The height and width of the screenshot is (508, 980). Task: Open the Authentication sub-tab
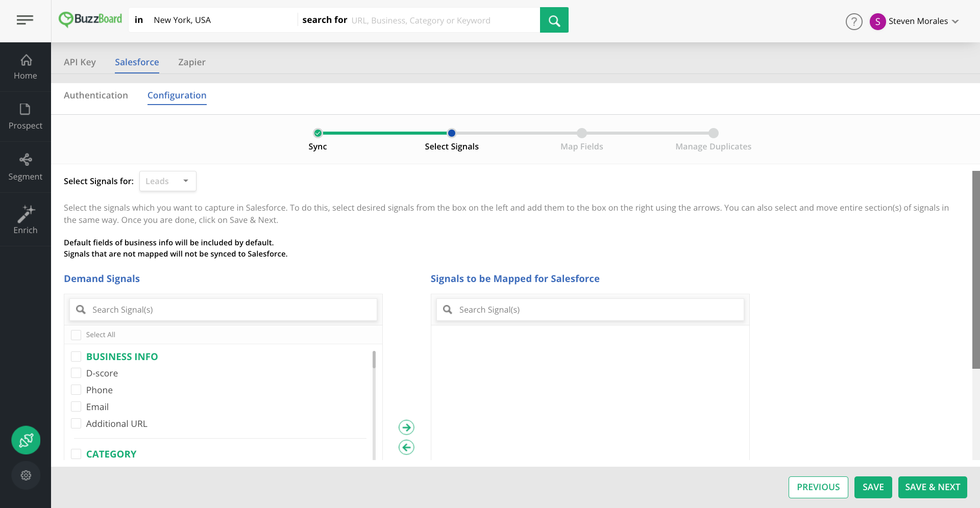coord(96,95)
